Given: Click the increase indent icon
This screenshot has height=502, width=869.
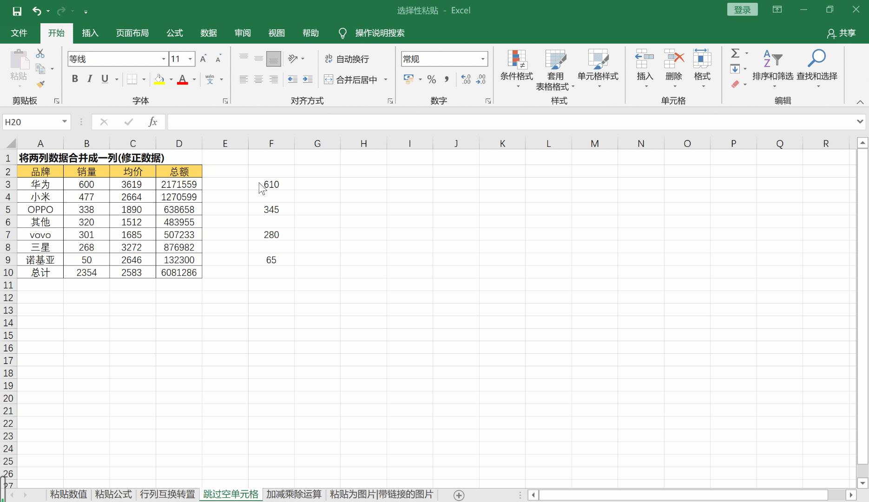Looking at the screenshot, I should [308, 79].
